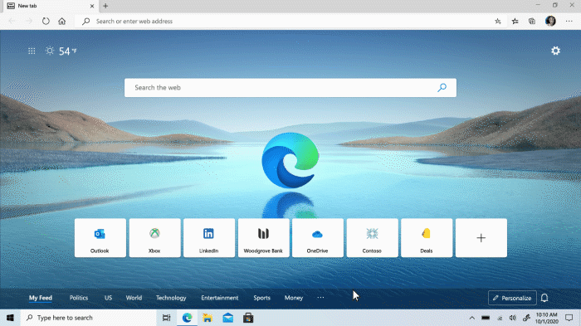Image resolution: width=581 pixels, height=326 pixels.
Task: Expand more feed categories ellipsis
Action: click(320, 298)
